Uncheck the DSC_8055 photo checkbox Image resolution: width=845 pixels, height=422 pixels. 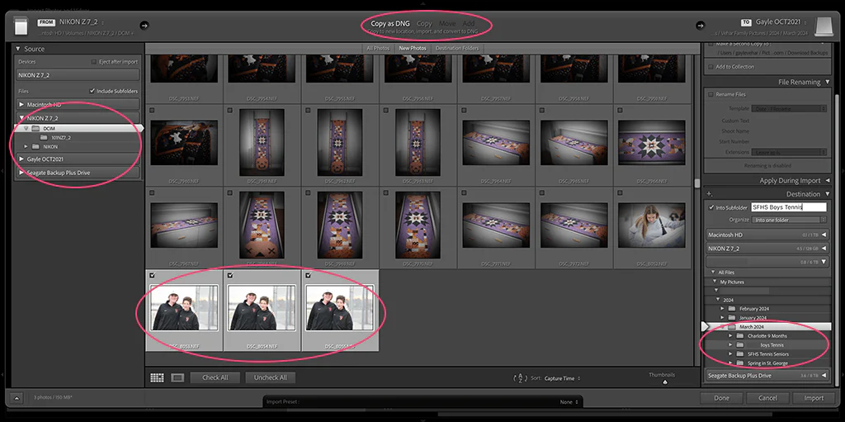[x=309, y=275]
